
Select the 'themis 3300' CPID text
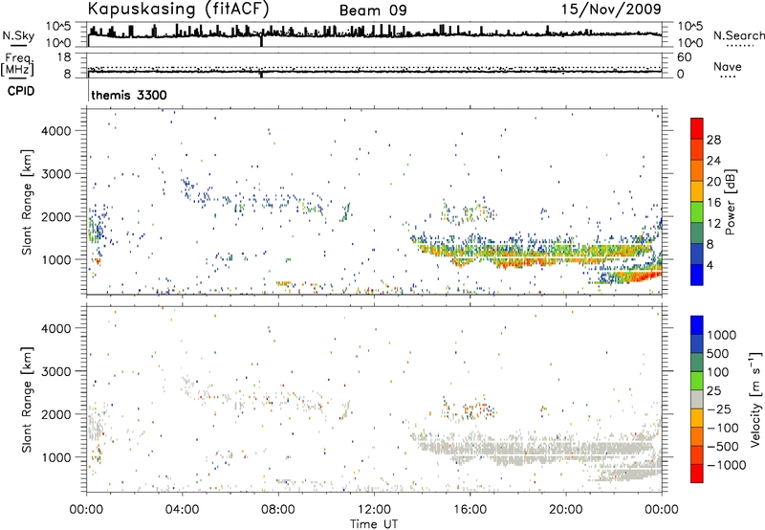pyautogui.click(x=129, y=95)
